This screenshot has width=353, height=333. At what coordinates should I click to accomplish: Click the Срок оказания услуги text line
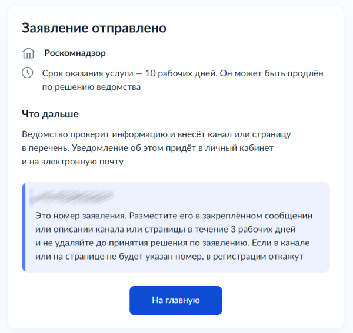click(x=182, y=73)
